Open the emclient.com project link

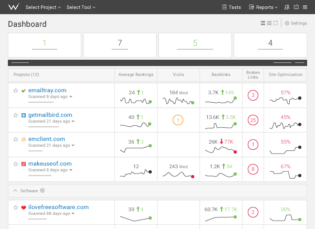click(47, 139)
